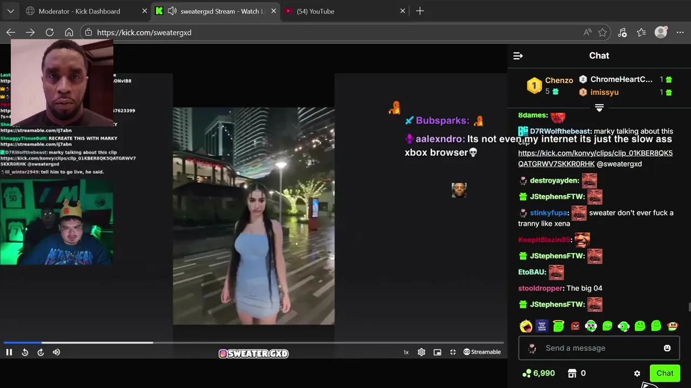Change the 1x playback speed
691x388 pixels.
point(406,352)
